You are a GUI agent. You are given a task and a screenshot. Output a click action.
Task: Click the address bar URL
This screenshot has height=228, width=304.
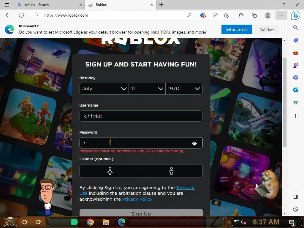click(66, 15)
